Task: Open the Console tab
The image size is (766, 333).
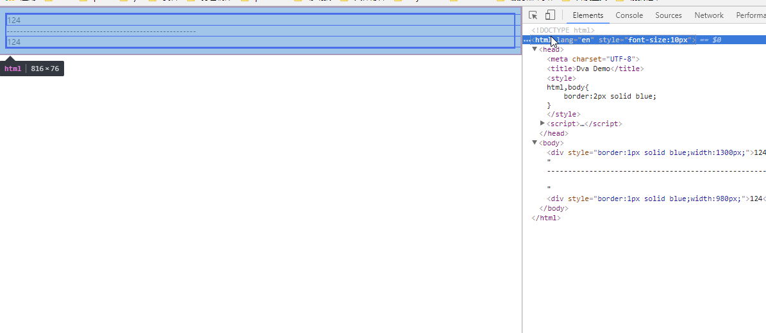Action: pos(629,15)
